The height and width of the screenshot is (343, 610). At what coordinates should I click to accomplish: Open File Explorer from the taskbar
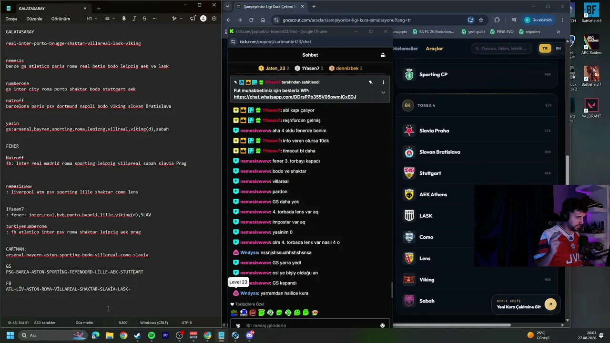110,335
